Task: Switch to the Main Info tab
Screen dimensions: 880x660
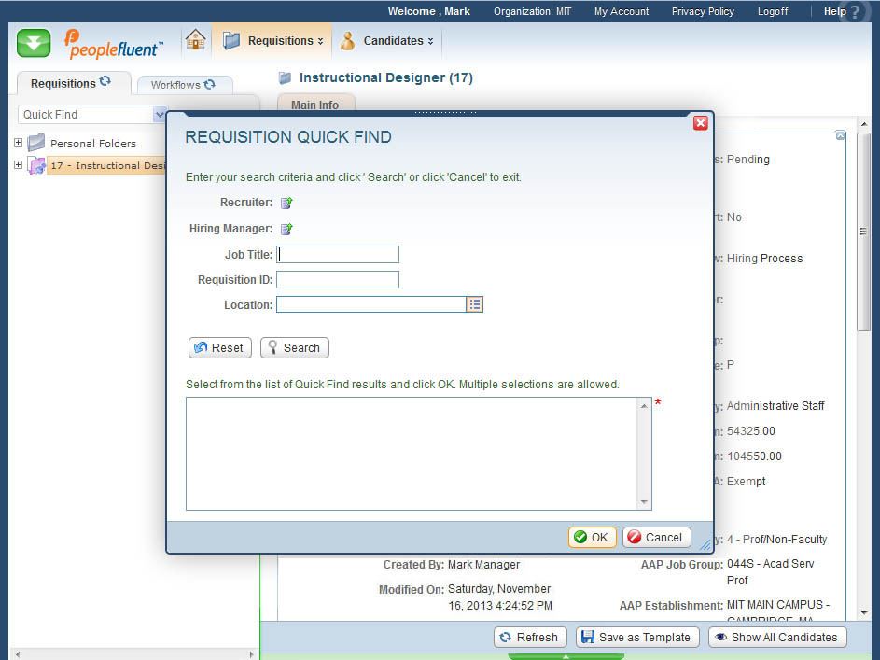Action: pyautogui.click(x=314, y=105)
